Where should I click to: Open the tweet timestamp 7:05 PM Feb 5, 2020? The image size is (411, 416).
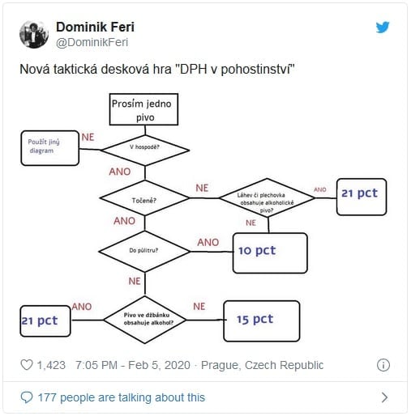coord(133,365)
